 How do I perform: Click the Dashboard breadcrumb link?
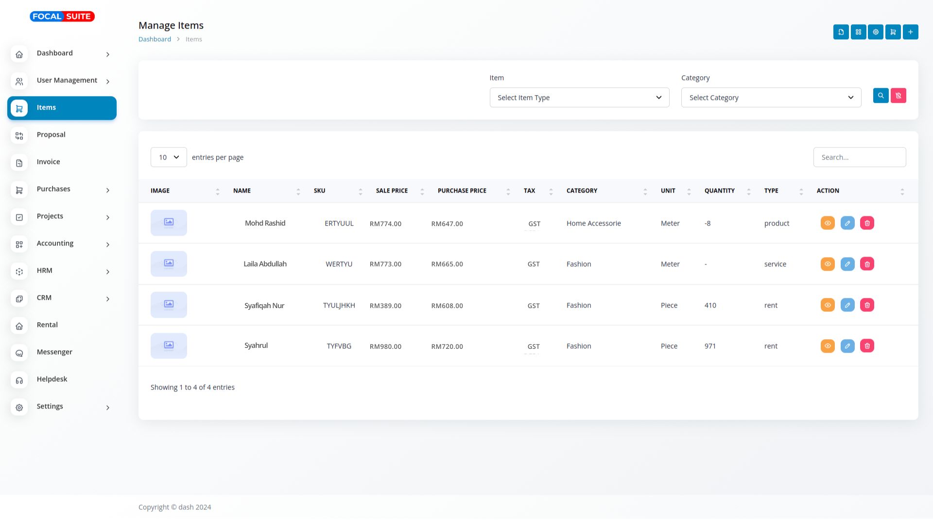(x=155, y=39)
